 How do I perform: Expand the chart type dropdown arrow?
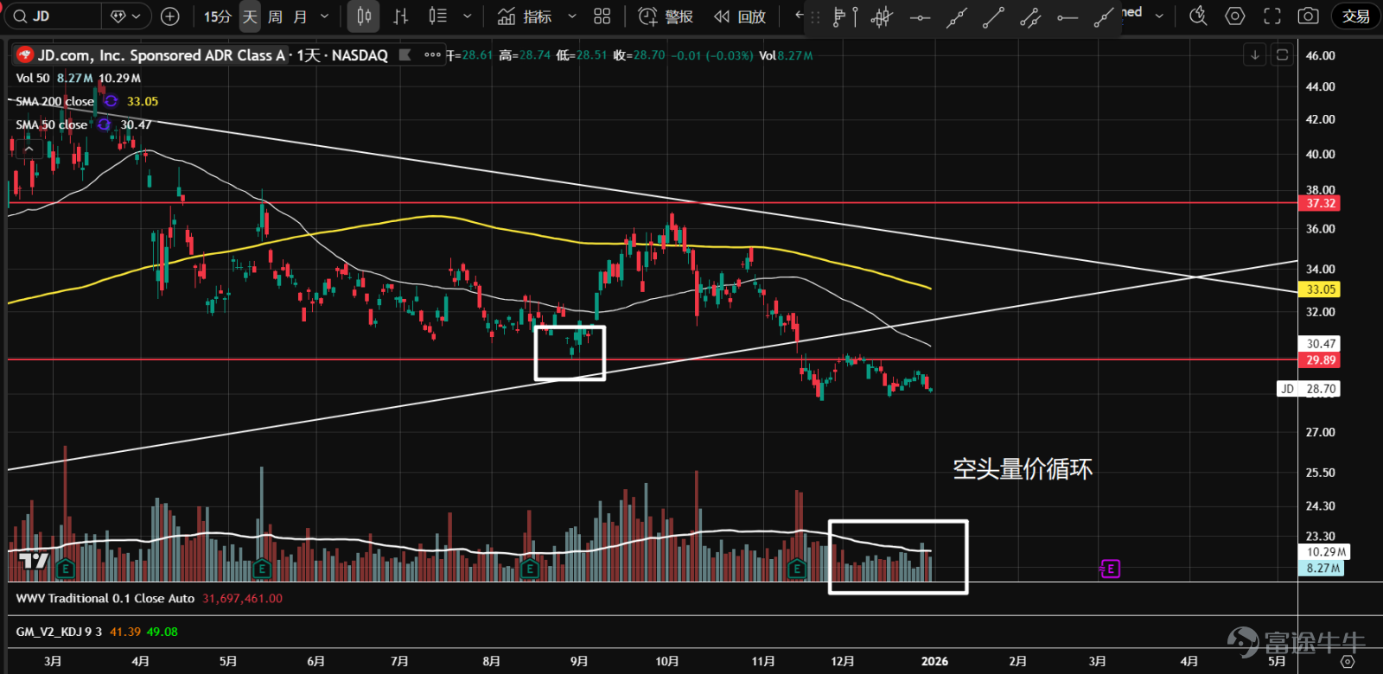[468, 16]
